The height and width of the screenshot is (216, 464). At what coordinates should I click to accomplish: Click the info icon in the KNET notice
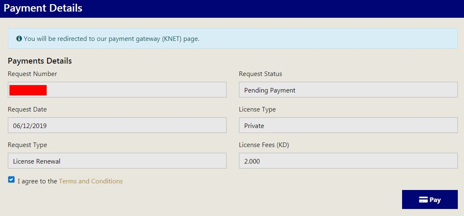click(19, 38)
